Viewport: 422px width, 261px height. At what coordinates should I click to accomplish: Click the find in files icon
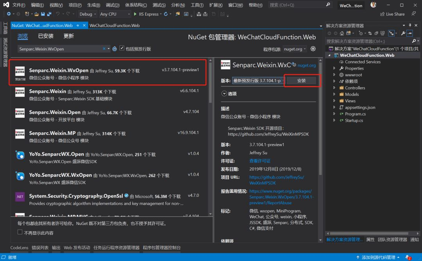pos(178,14)
